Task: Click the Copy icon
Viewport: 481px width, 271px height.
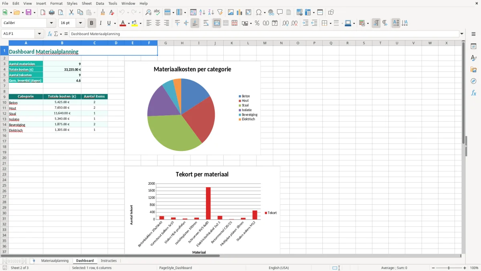Action: pyautogui.click(x=80, y=12)
